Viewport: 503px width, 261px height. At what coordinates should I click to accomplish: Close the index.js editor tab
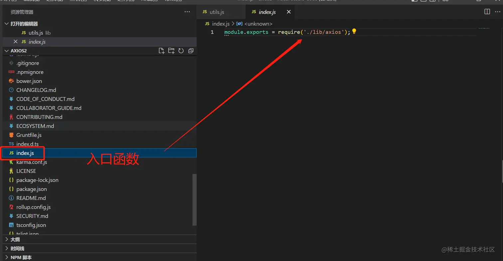289,12
